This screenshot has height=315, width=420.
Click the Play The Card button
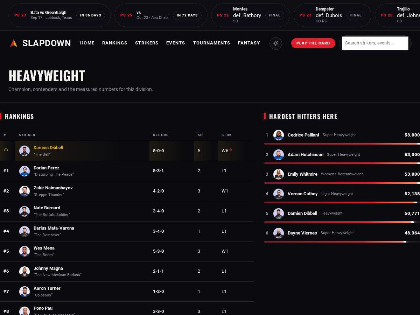coord(313,43)
